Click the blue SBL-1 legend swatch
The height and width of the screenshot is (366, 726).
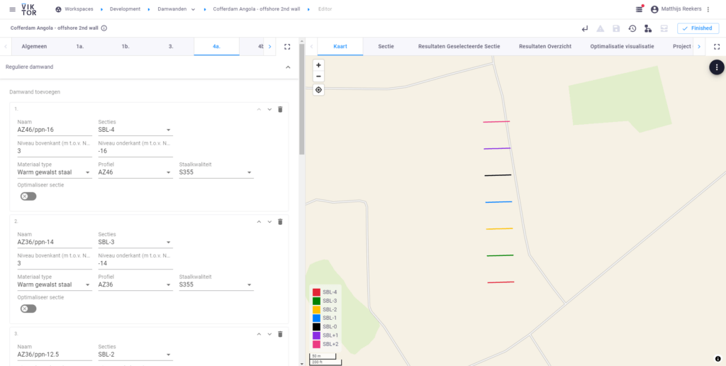point(316,318)
